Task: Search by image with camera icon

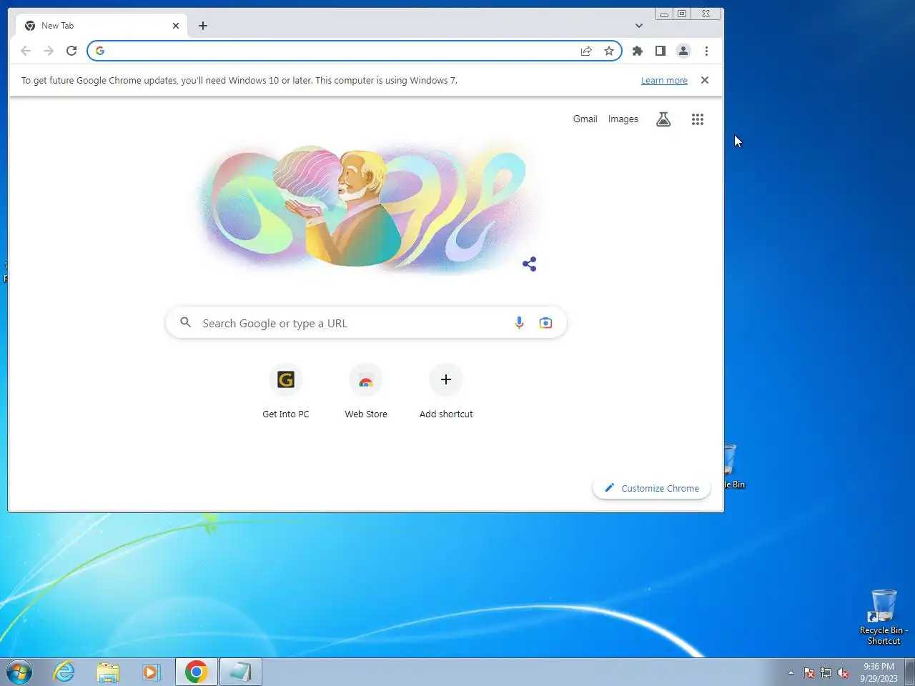Action: 545,323
